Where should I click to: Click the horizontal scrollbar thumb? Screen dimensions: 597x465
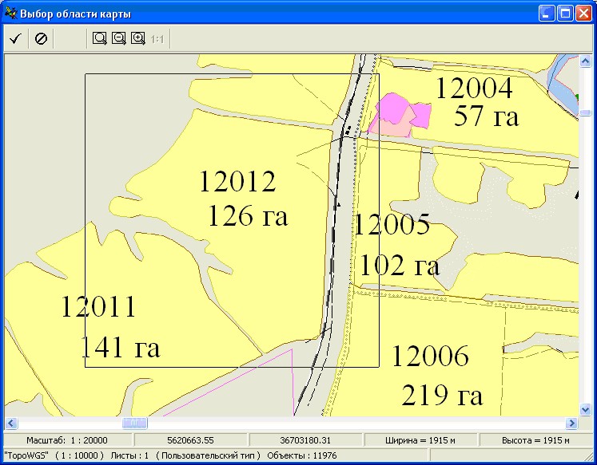coord(135,423)
